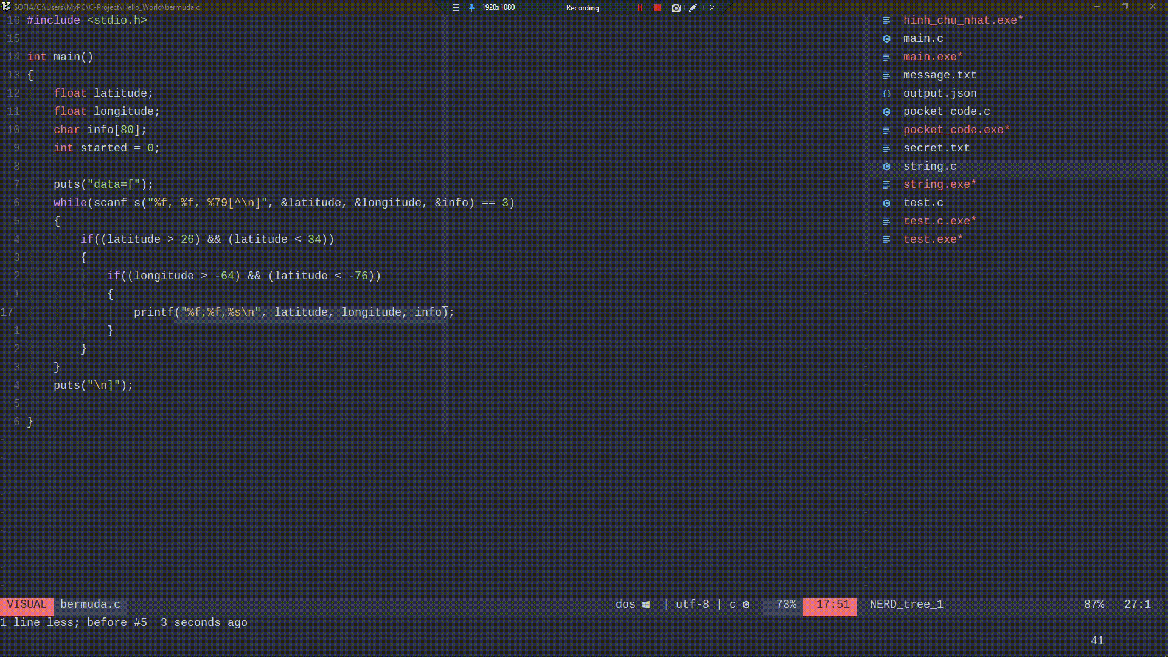Click the 17:51 clock in status bar
The height and width of the screenshot is (657, 1168).
tap(830, 604)
